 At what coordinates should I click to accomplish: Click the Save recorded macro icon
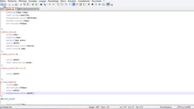tap(103, 5)
